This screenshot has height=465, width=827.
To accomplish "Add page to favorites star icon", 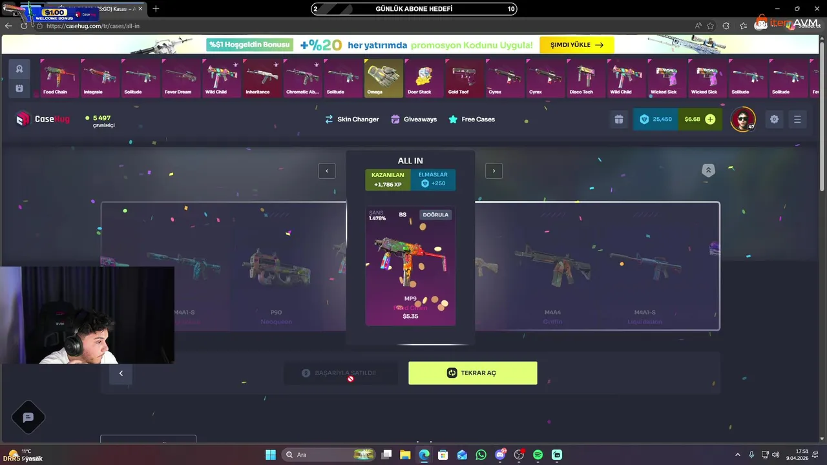I will 710,26.
